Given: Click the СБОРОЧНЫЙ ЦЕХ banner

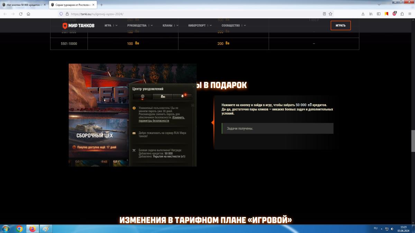Looking at the screenshot, I should click(x=99, y=136).
